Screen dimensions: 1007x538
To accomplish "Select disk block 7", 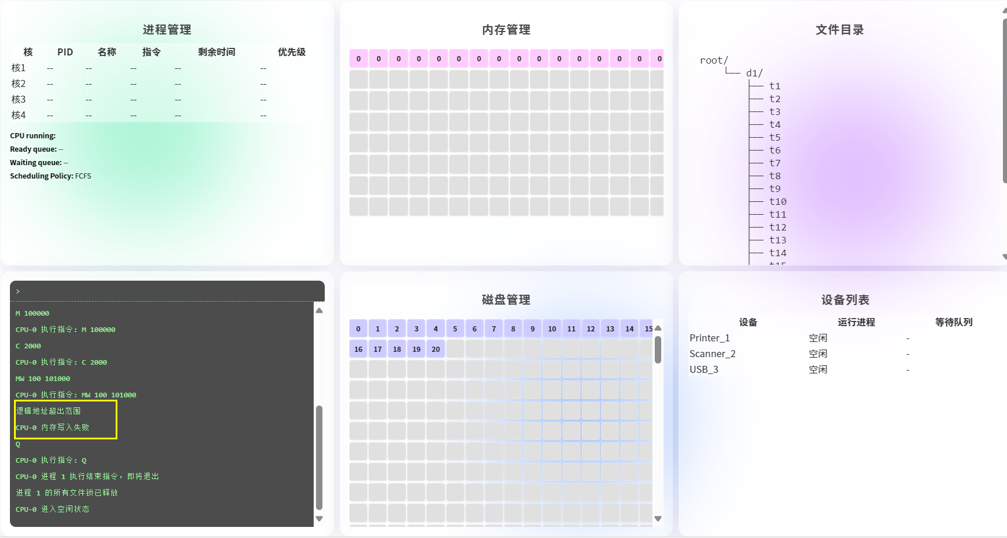I will pyautogui.click(x=494, y=329).
